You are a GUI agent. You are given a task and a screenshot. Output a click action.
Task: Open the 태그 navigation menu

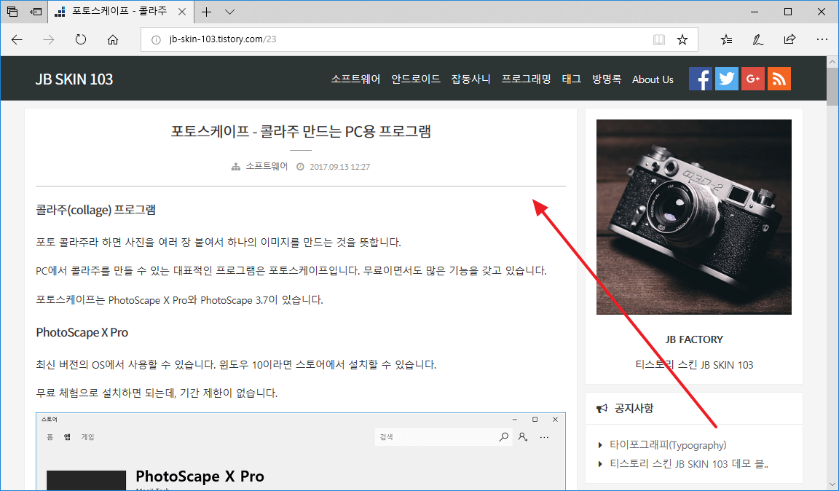(572, 79)
